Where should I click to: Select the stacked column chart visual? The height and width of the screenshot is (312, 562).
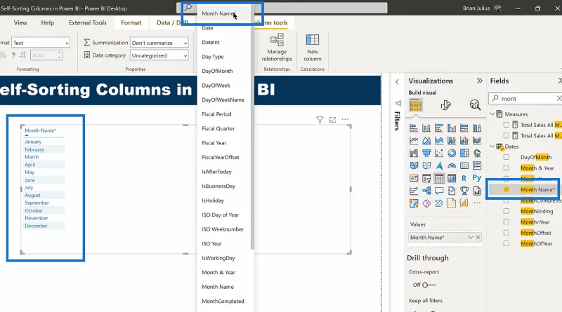point(426,128)
